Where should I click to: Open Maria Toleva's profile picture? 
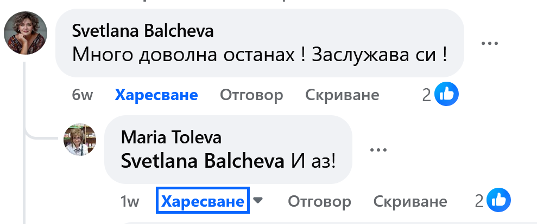click(80, 139)
